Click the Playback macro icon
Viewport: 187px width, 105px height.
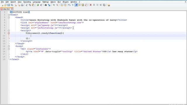[x=97, y=5]
